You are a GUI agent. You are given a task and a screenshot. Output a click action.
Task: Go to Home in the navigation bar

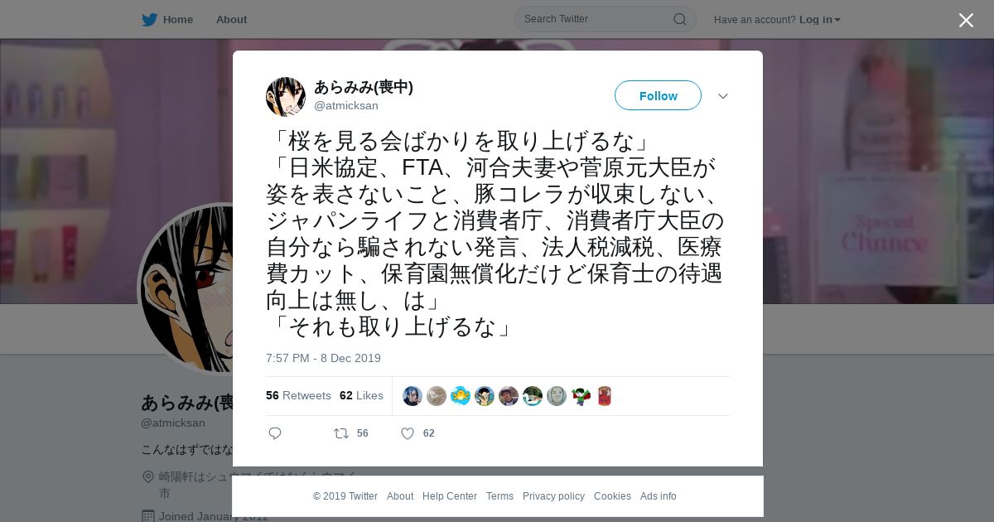pos(178,19)
